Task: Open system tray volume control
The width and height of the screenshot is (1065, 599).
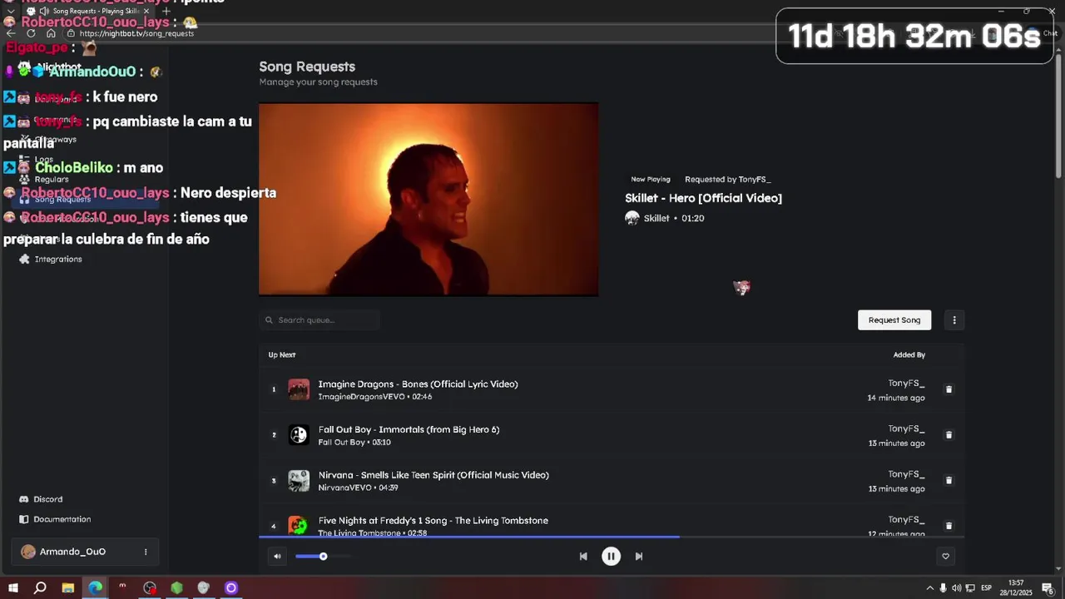Action: [x=956, y=588]
